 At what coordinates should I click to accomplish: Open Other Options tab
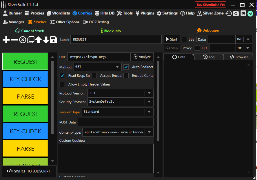(65, 22)
